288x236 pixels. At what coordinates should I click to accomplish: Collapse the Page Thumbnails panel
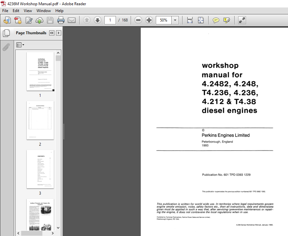click(52, 33)
